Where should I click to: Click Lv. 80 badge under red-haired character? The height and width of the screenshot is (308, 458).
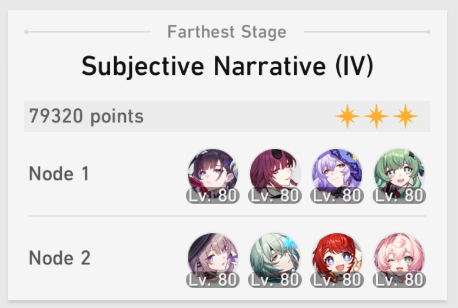point(337,280)
